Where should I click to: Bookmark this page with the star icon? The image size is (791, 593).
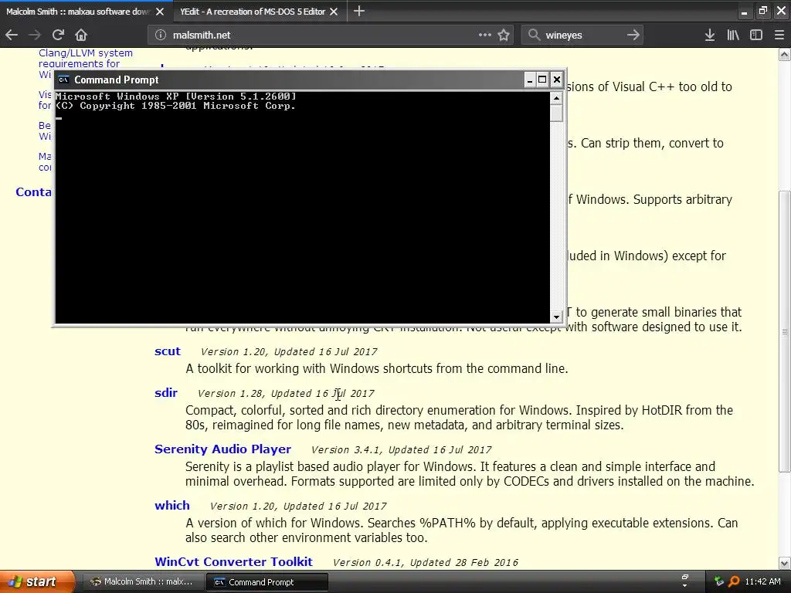[504, 35]
